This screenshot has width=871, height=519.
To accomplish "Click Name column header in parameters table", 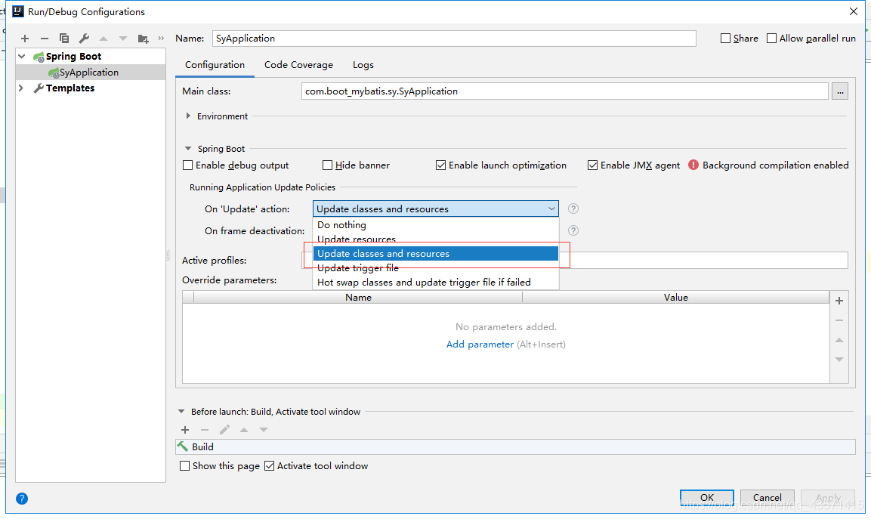I will [358, 298].
